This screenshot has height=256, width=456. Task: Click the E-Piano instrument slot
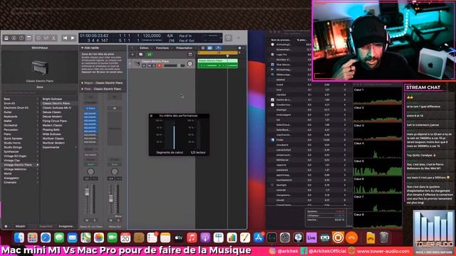tap(90, 108)
